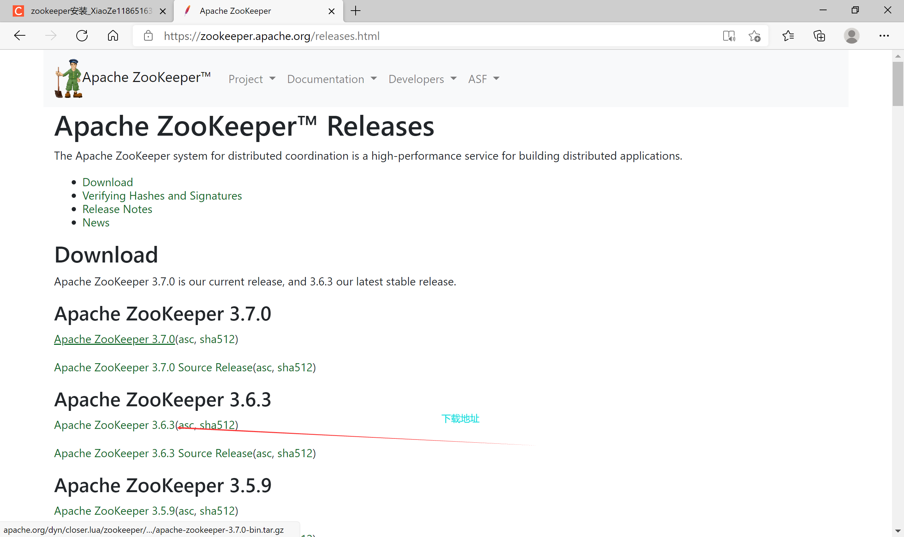The width and height of the screenshot is (904, 537).
Task: Click the user profile avatar
Action: coord(851,35)
